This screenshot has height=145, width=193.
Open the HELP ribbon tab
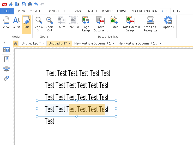coord(177,11)
